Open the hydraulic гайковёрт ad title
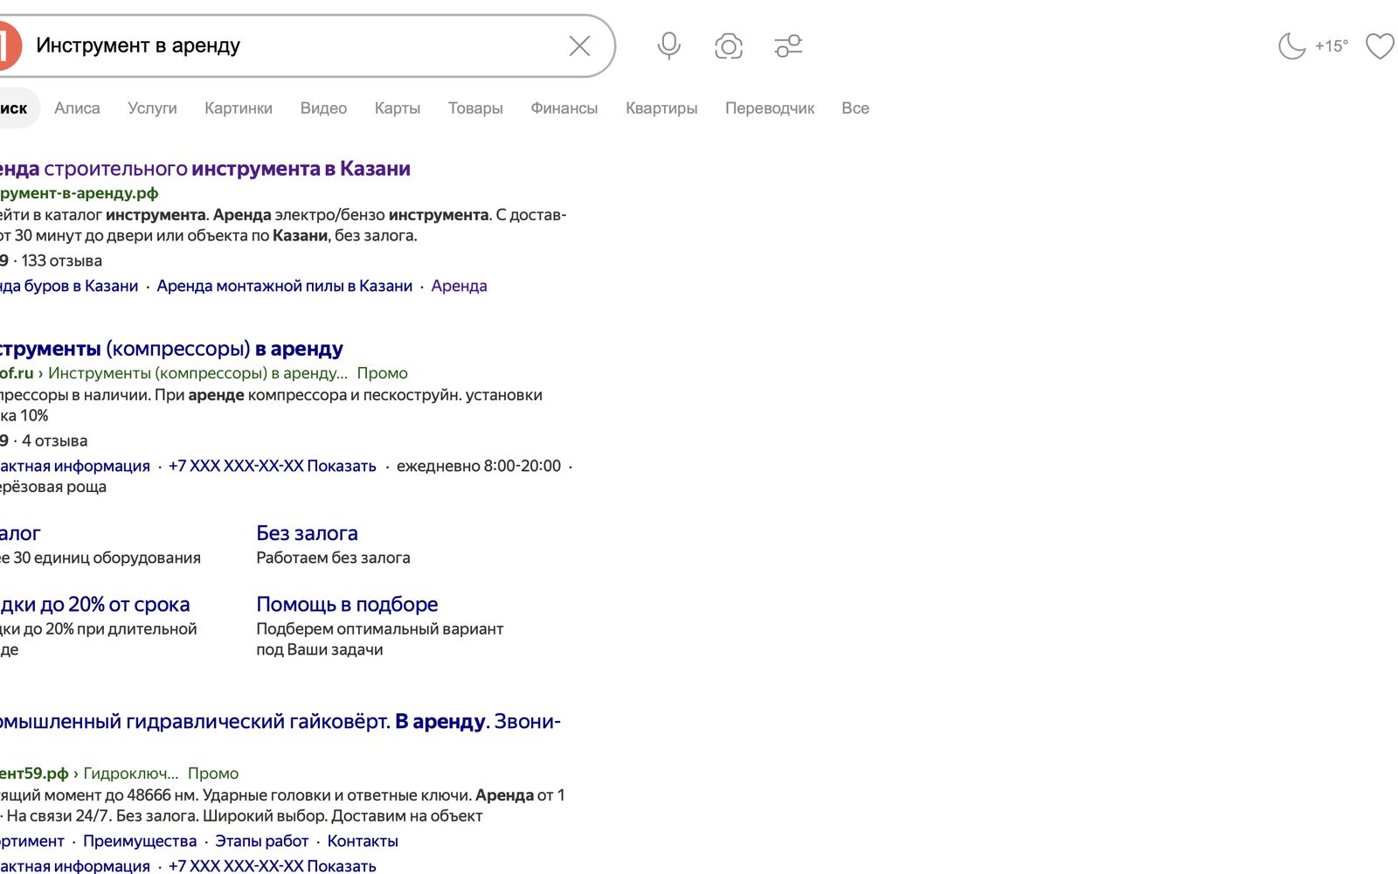The height and width of the screenshot is (874, 1398). click(x=280, y=721)
